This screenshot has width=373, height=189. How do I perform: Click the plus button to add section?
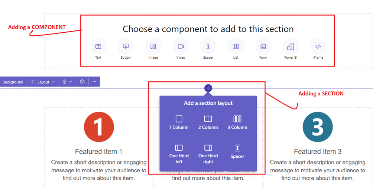coord(208,88)
